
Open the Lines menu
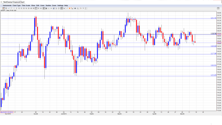42,5
